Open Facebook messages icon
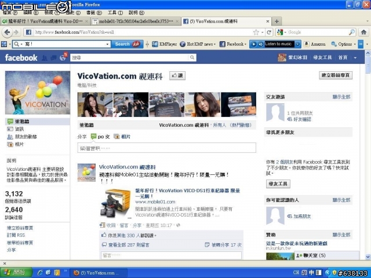The height and width of the screenshot is (278, 371). [x=53, y=58]
